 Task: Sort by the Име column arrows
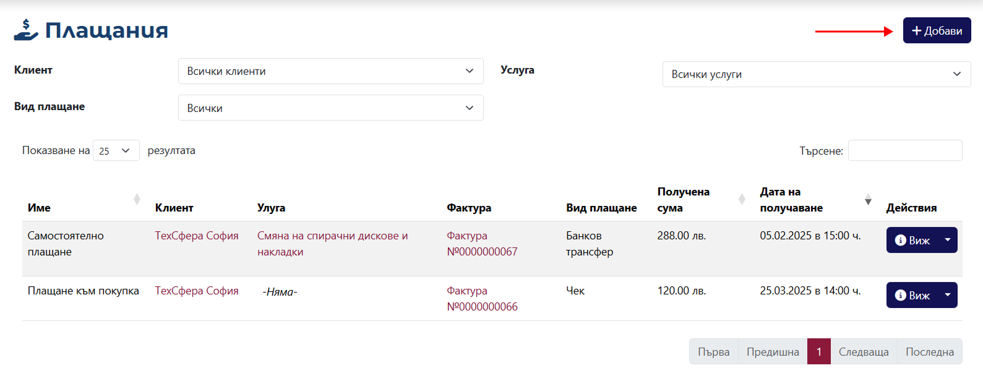[137, 199]
